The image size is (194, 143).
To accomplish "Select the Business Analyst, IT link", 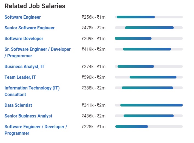I will point(24,66).
